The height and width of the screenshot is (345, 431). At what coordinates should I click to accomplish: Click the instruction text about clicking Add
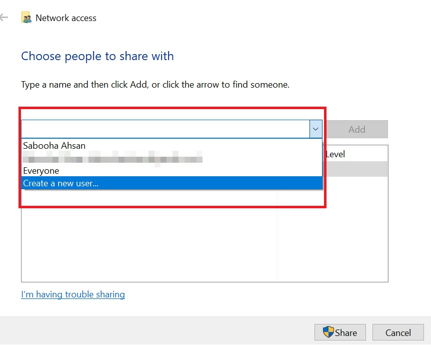155,84
